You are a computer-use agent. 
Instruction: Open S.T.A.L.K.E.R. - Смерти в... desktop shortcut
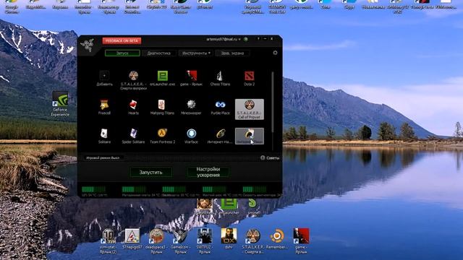coord(252,240)
